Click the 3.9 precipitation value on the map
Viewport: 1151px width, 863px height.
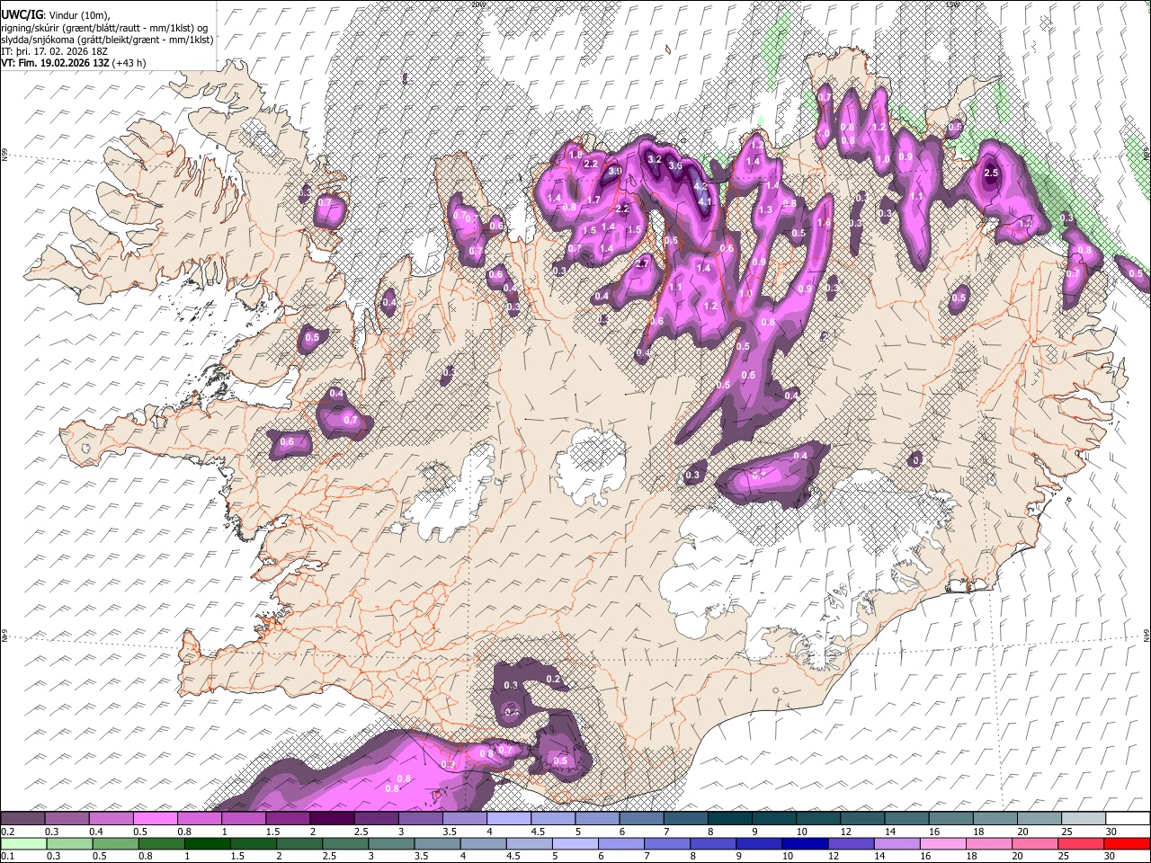coord(615,171)
